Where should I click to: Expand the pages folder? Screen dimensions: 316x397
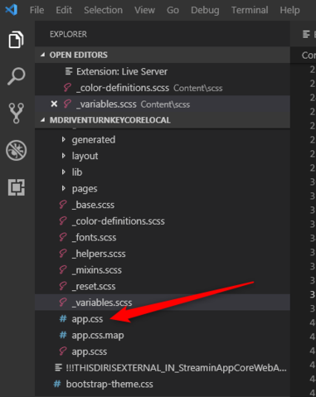[x=64, y=188]
